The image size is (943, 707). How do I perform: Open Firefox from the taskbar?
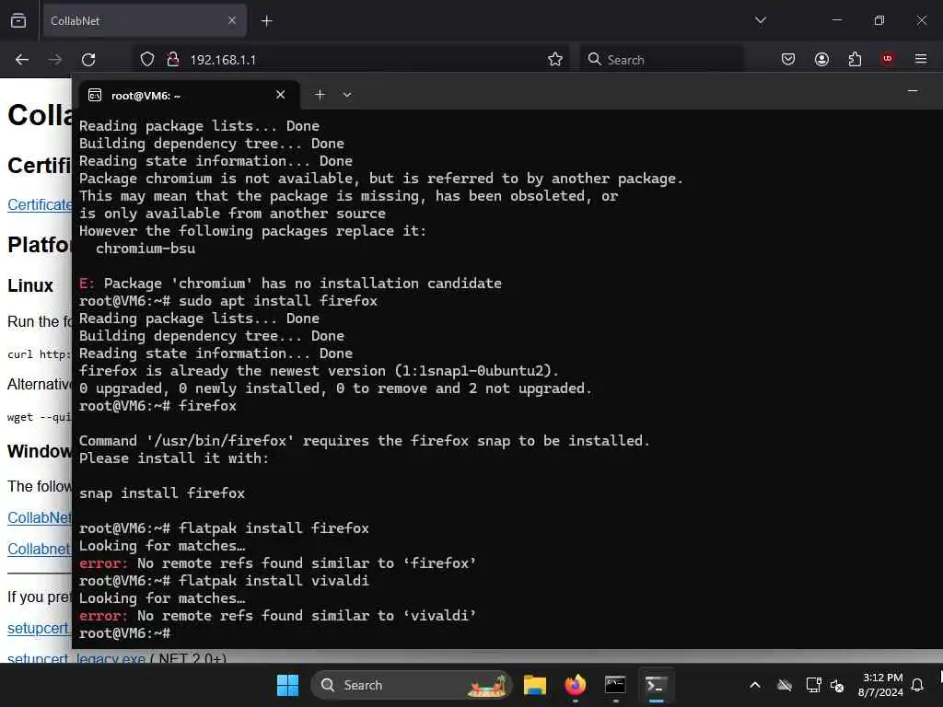click(576, 685)
